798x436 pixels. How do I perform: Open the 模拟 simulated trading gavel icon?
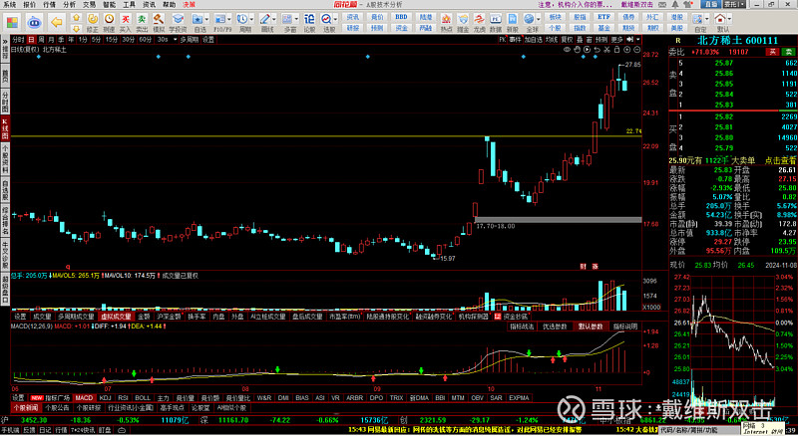click(159, 19)
